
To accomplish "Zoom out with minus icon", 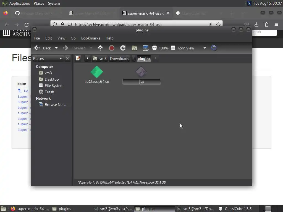I will 154,48.
